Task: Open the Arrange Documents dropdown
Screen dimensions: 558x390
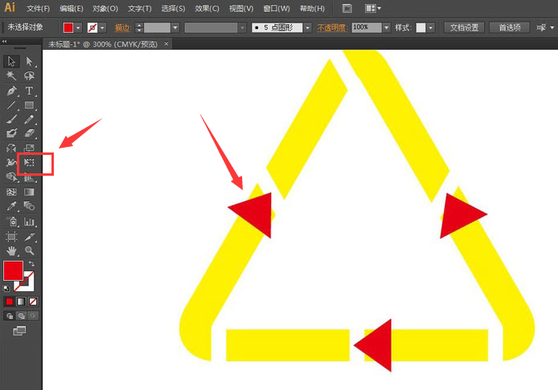Action: [372, 8]
